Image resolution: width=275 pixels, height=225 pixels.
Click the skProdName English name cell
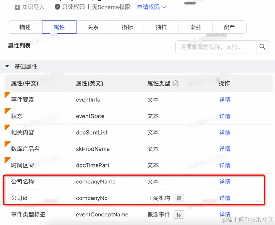point(93,149)
